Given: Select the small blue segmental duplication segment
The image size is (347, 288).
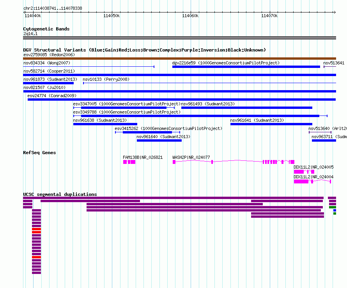Looking at the screenshot, I should tap(335, 210).
